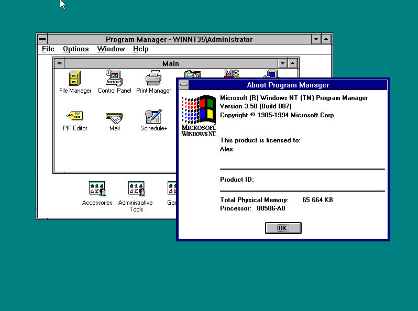418x311 pixels.
Task: Click the "Version 3.50 (Build 807)" text
Action: tap(256, 106)
